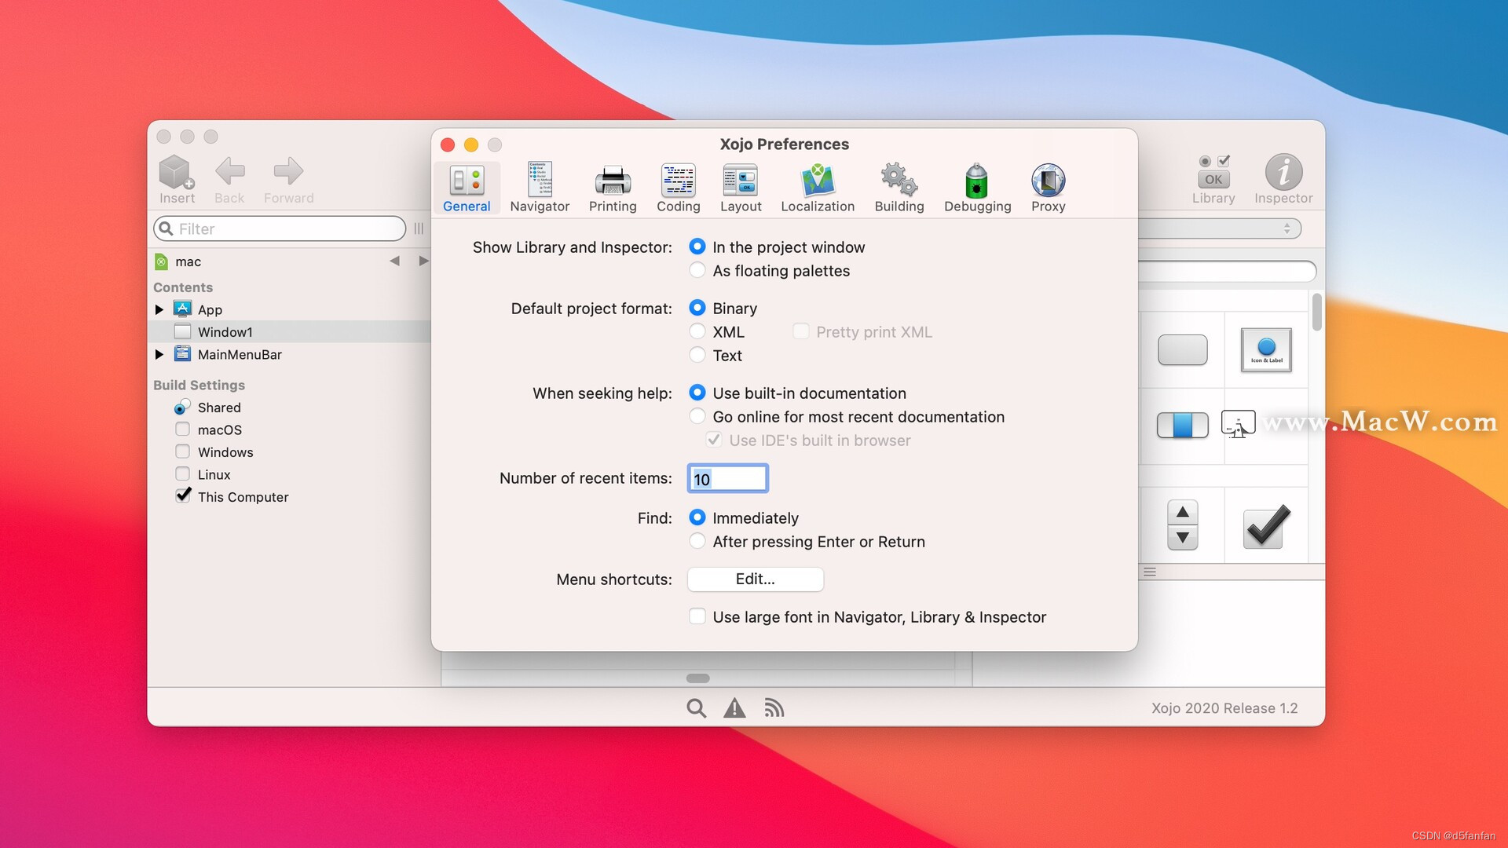Select Shared under Build Settings
1508x848 pixels.
coord(219,408)
